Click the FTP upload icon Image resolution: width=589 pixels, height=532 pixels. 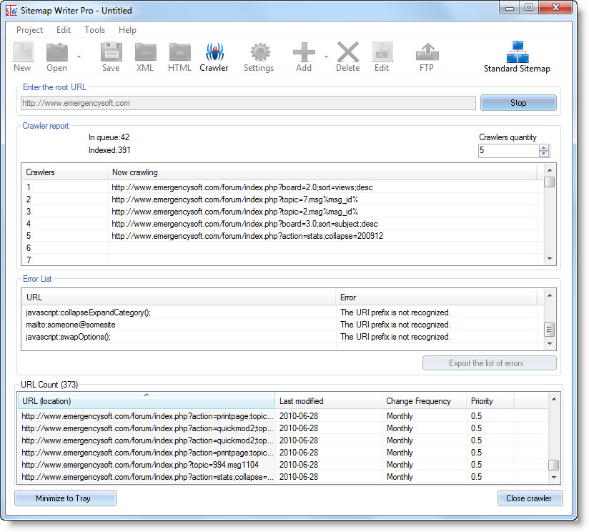point(427,52)
